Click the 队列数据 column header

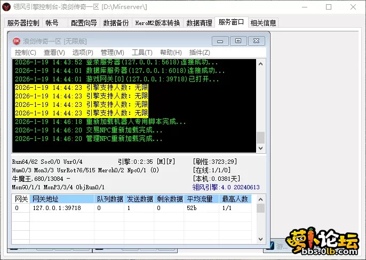click(109, 199)
